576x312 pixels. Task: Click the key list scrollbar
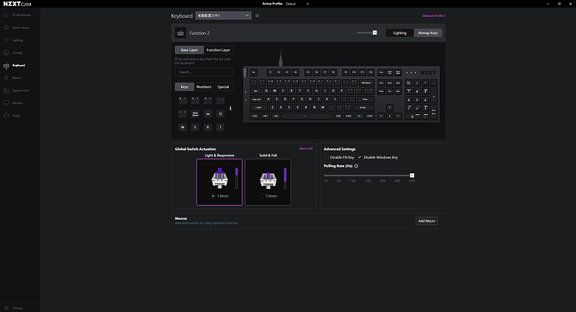coord(230,108)
